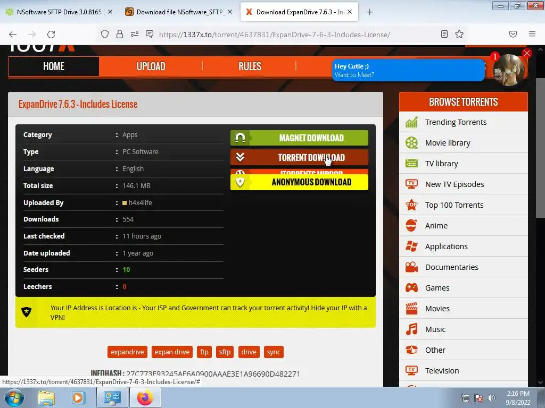Click the drive tag
545x408 pixels.
(249, 352)
